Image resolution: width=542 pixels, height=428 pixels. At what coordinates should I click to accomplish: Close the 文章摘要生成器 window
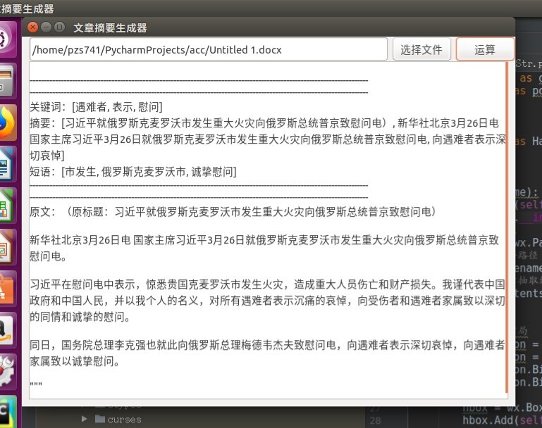pos(32,27)
